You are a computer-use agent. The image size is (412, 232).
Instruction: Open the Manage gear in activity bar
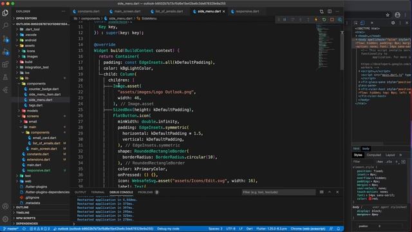coord(5,219)
